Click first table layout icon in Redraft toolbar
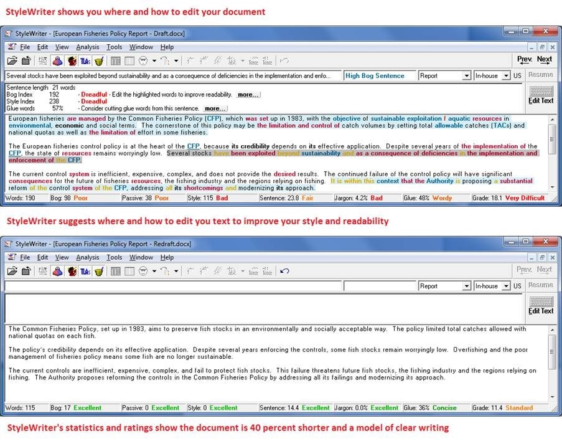This screenshot has width=562, height=441. tap(115, 272)
